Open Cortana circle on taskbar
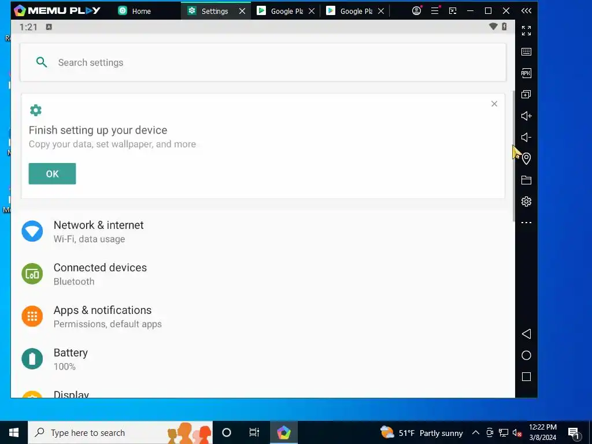This screenshot has height=444, width=592. pos(227,432)
